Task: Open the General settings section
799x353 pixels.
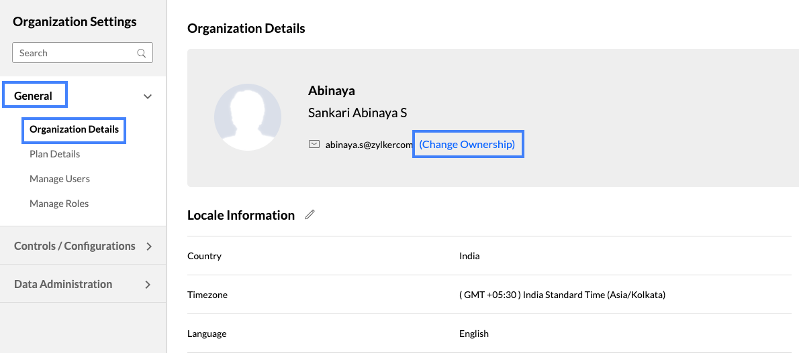Action: [34, 96]
